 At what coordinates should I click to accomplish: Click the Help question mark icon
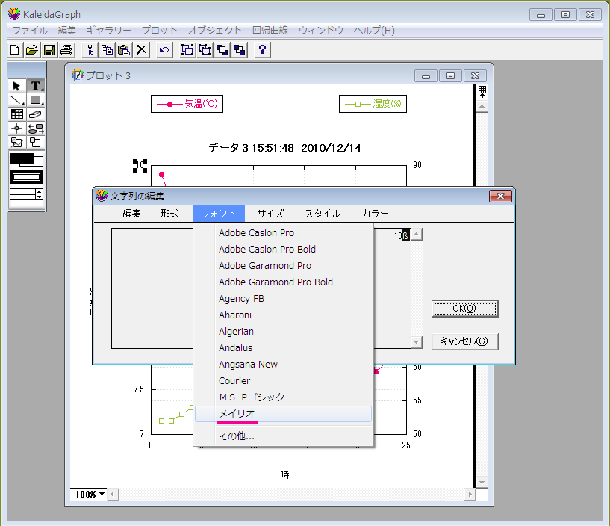tap(262, 50)
